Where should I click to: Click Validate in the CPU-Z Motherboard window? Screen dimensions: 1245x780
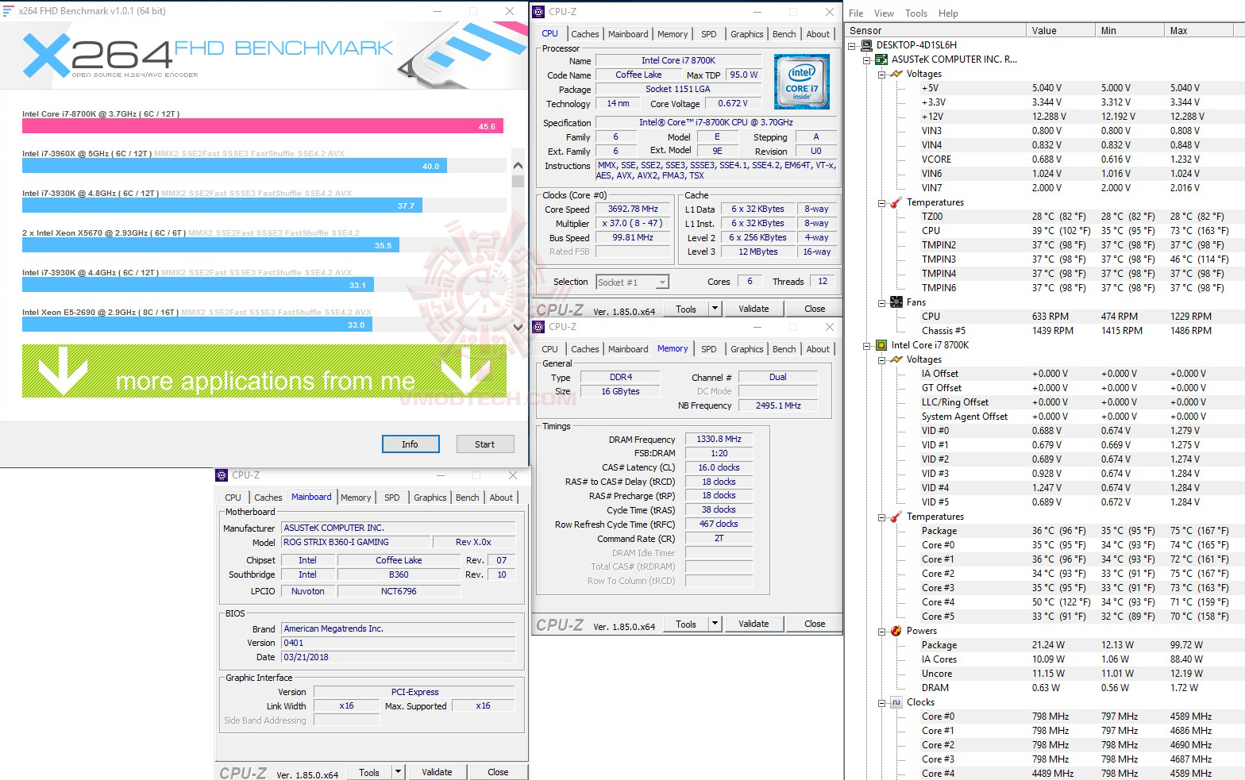click(437, 772)
